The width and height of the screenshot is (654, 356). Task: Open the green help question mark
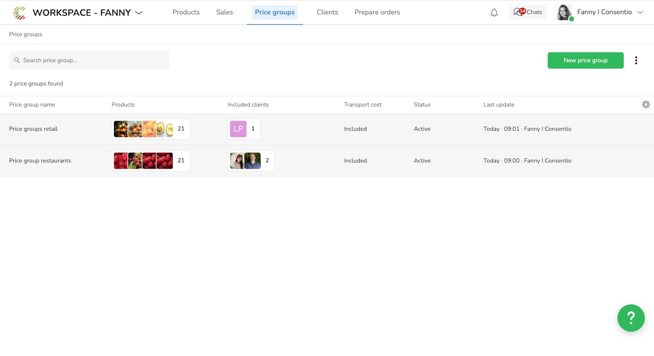630,318
